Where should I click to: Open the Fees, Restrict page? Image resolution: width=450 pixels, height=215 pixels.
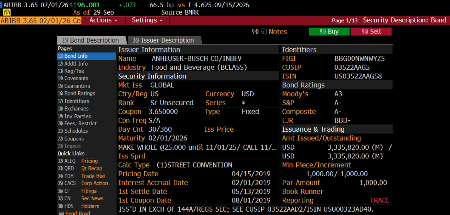[x=77, y=124]
